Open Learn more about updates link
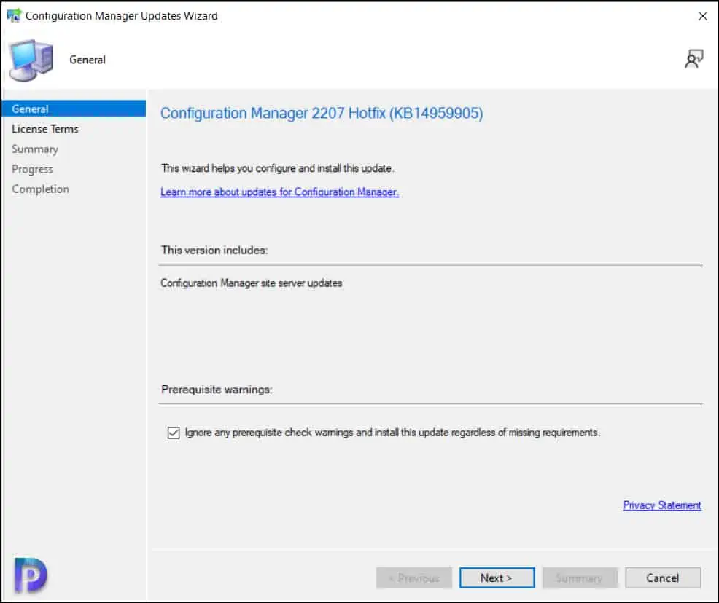 click(280, 192)
